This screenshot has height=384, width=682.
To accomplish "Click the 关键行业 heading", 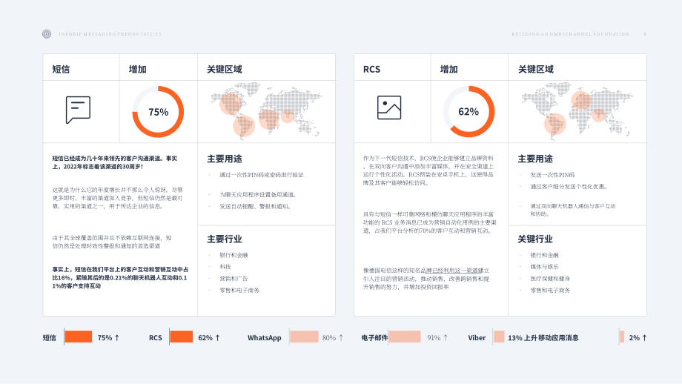I will tap(535, 239).
